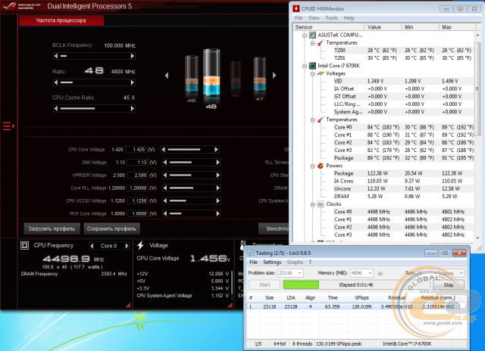Select the Package temperature row
485x351 pixels.
[x=403, y=158]
